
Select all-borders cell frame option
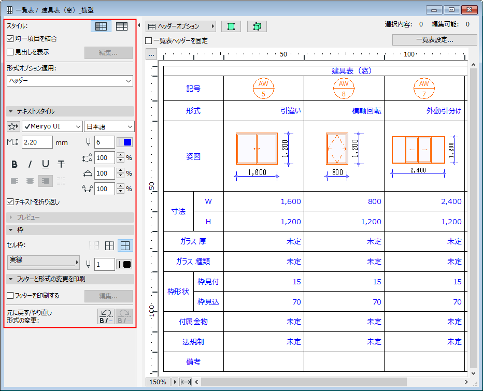tap(125, 245)
